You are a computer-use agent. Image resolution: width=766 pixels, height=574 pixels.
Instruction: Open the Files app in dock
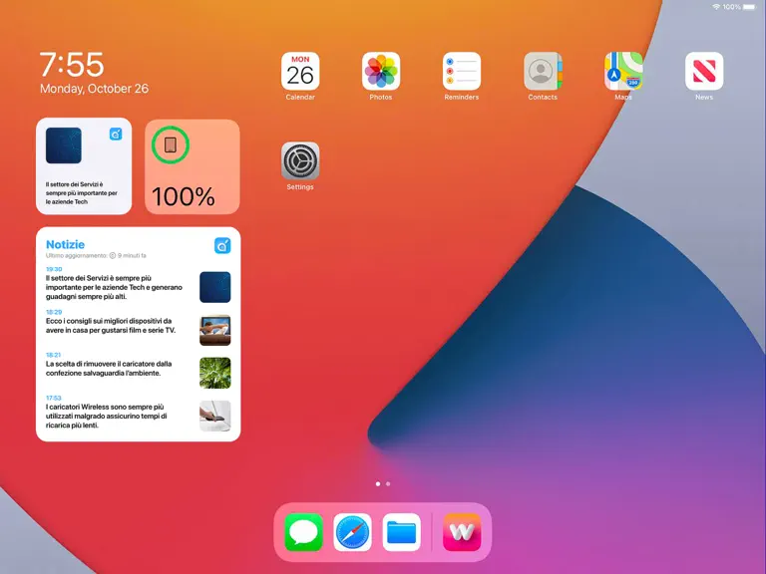401,532
